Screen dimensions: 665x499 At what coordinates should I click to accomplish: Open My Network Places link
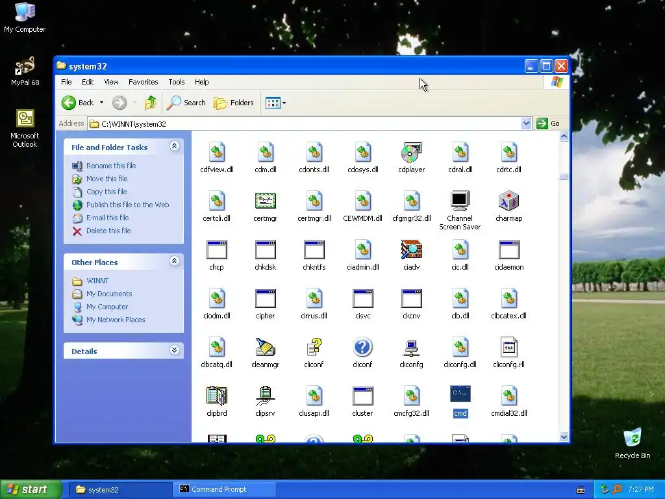click(x=116, y=320)
